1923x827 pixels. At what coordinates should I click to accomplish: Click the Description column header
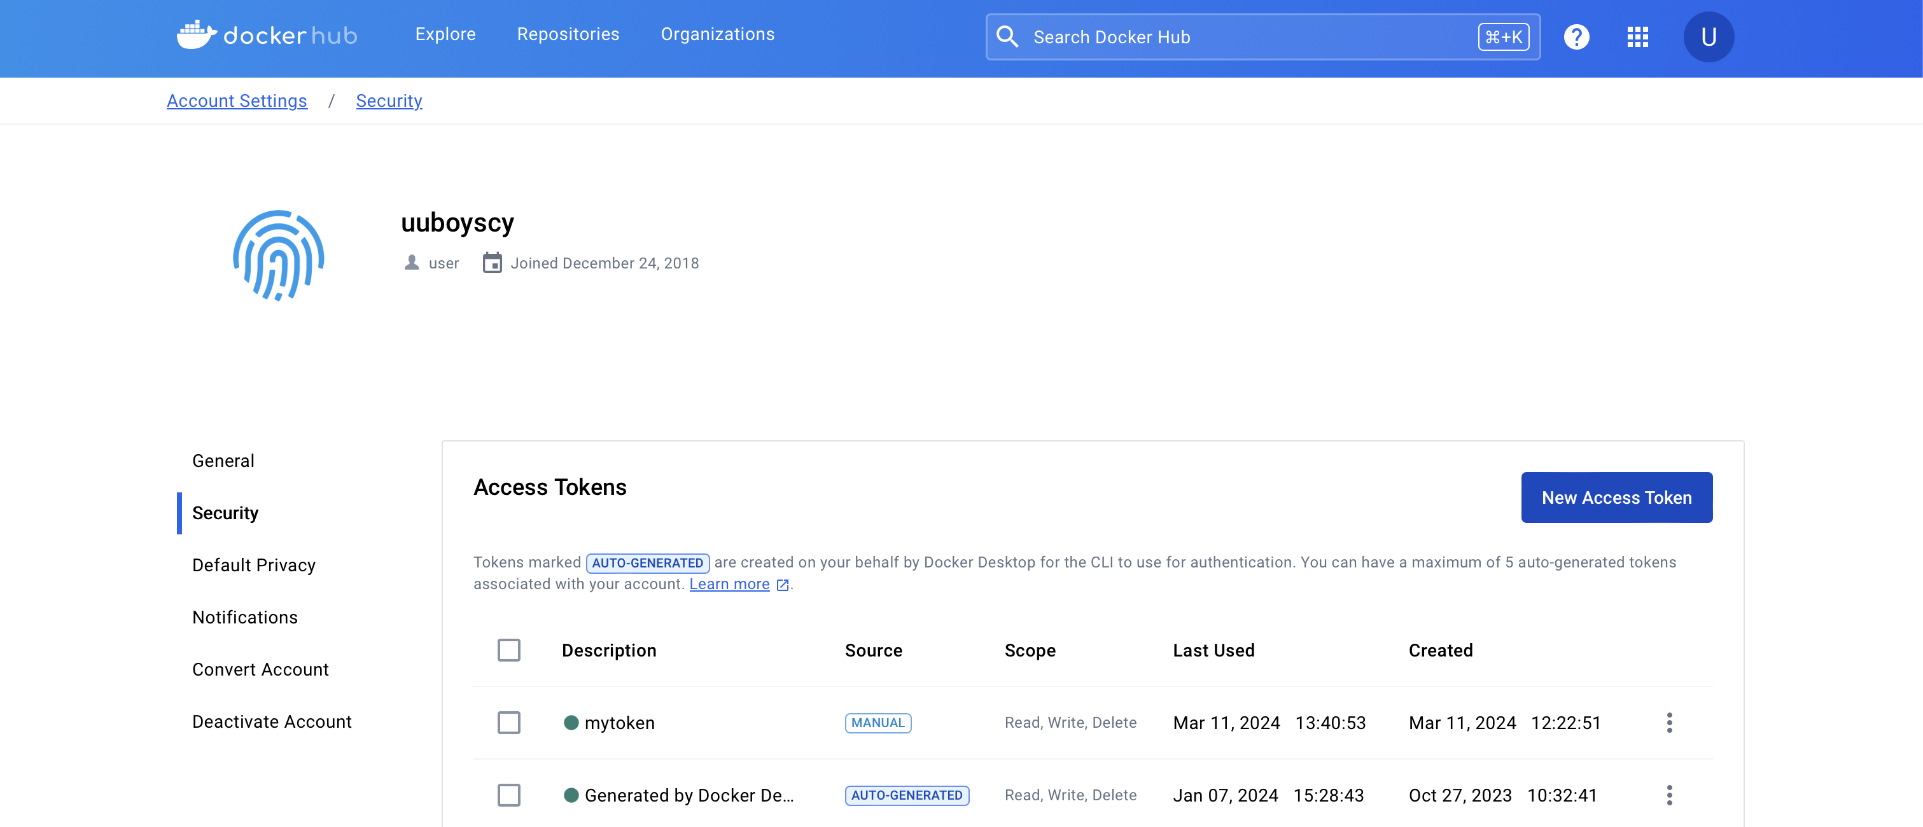[x=608, y=651]
